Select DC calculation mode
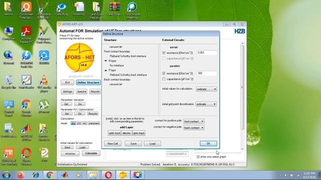321x180 pixels. tap(79, 123)
